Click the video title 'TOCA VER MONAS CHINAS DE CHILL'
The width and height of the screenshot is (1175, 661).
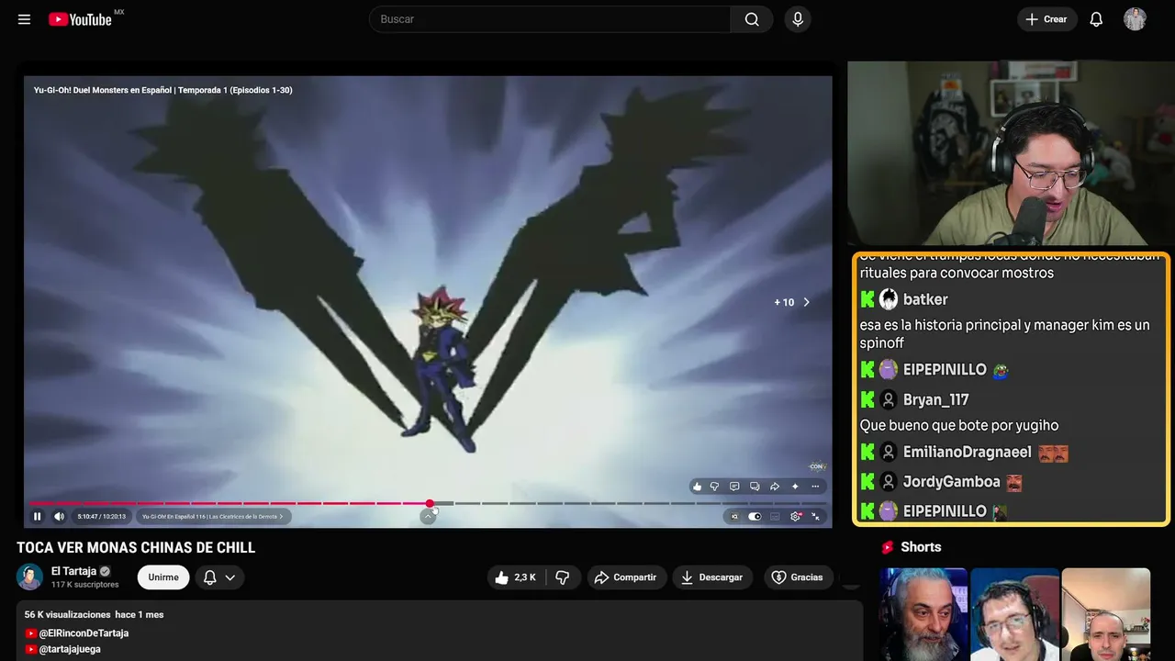[x=136, y=548]
